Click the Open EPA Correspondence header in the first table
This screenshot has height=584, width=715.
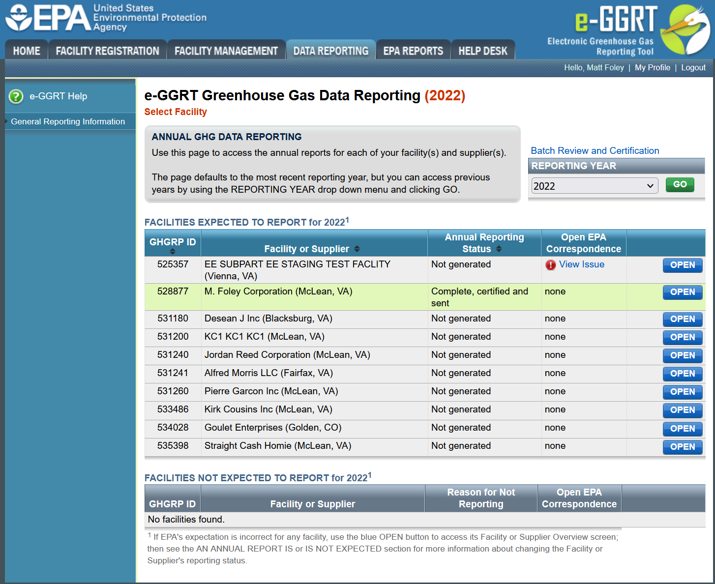tap(584, 243)
